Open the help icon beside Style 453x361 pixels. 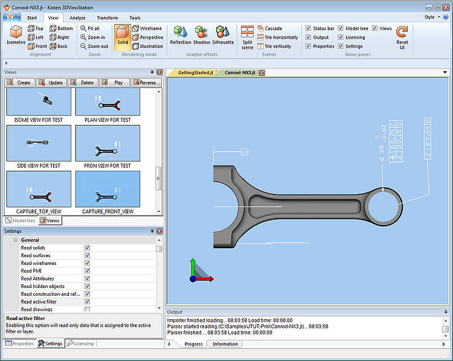point(446,17)
